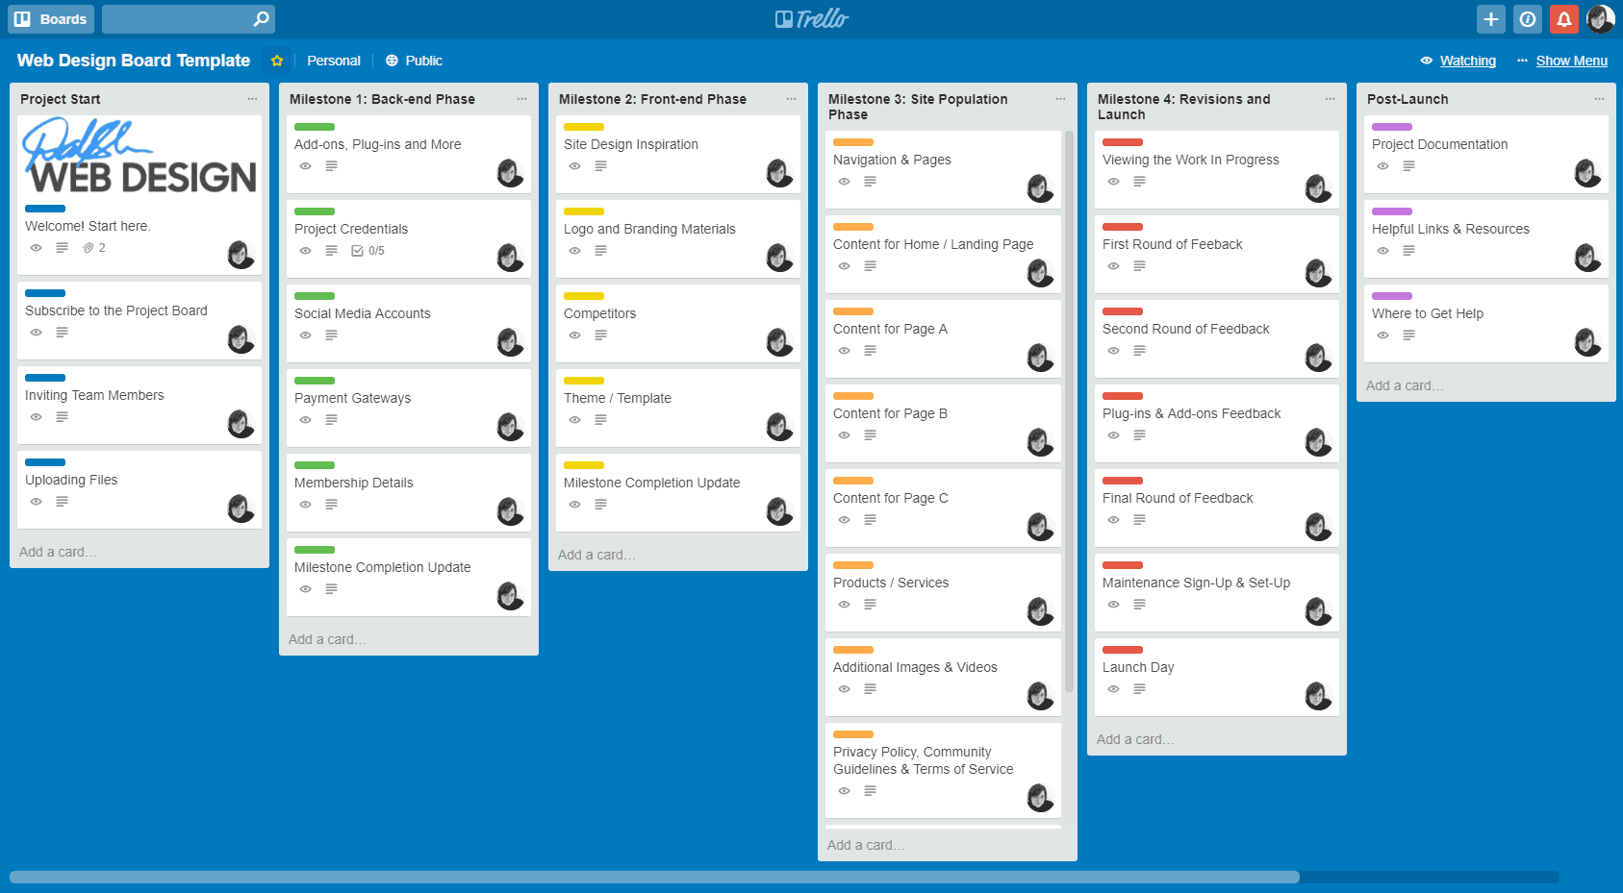Click the watch eye on Uploading Files card
This screenshot has height=893, width=1623.
click(x=36, y=502)
